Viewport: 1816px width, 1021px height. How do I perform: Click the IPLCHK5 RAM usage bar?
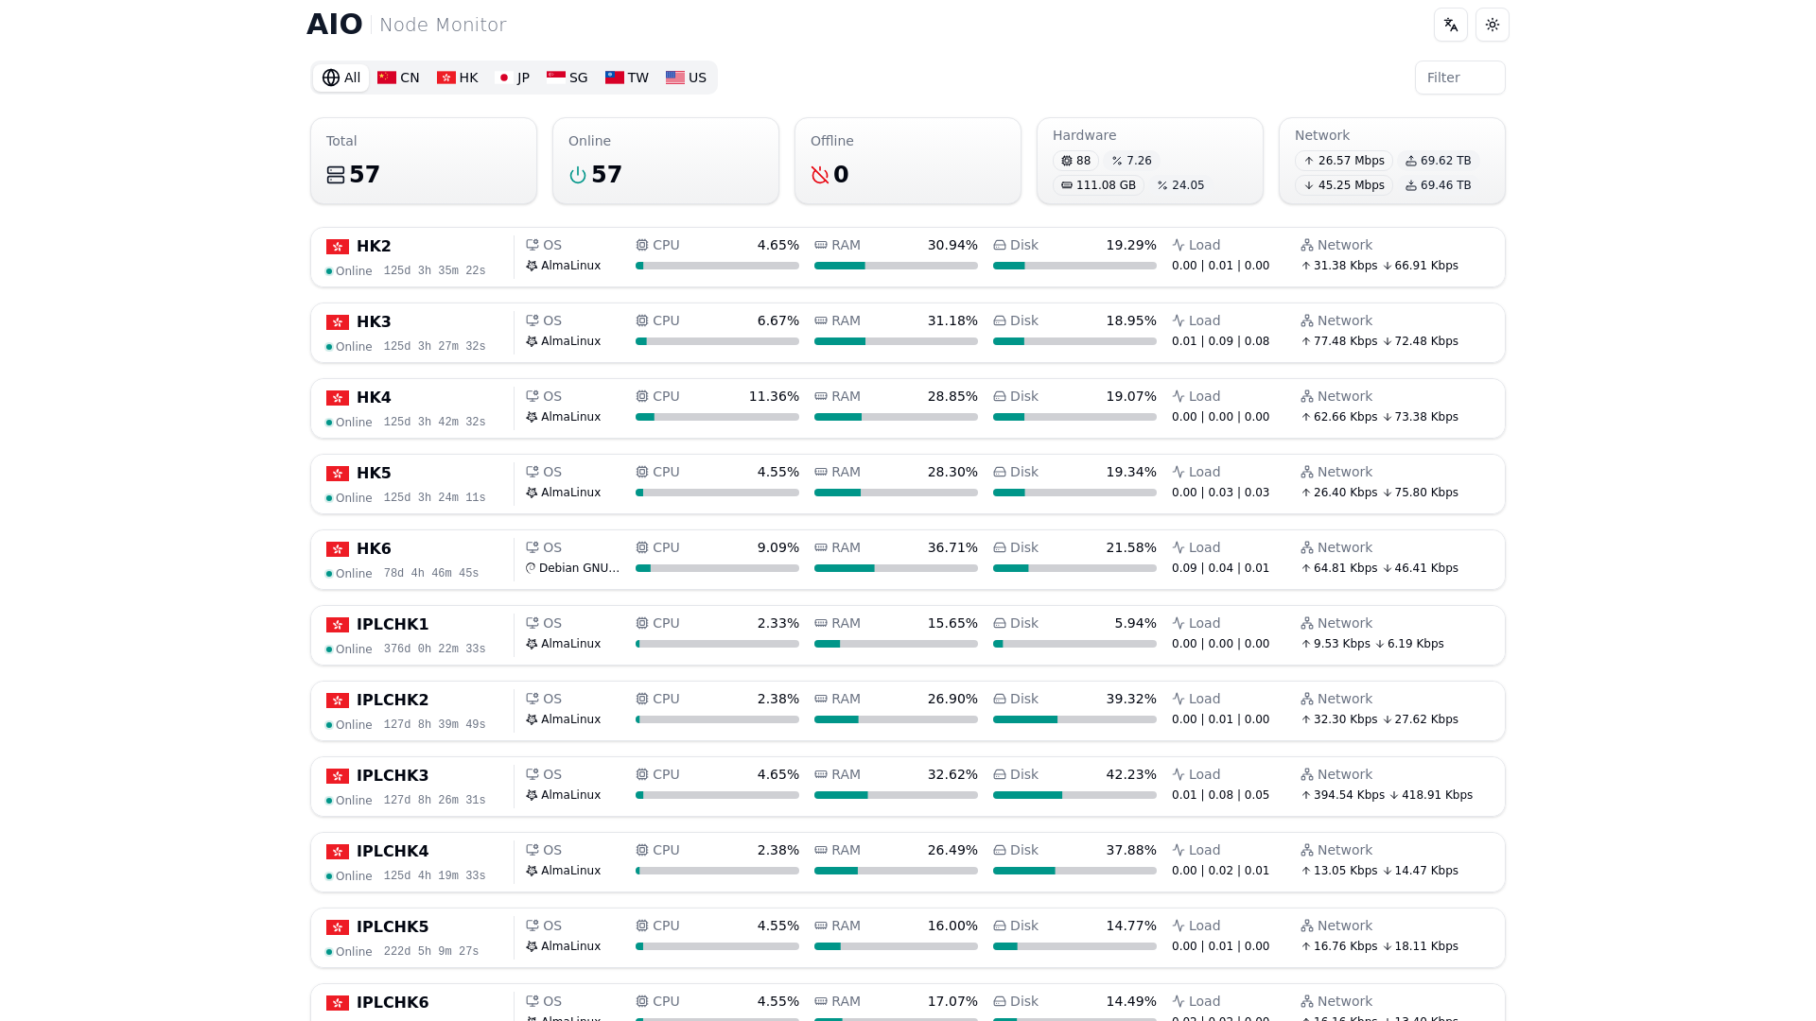click(x=896, y=946)
